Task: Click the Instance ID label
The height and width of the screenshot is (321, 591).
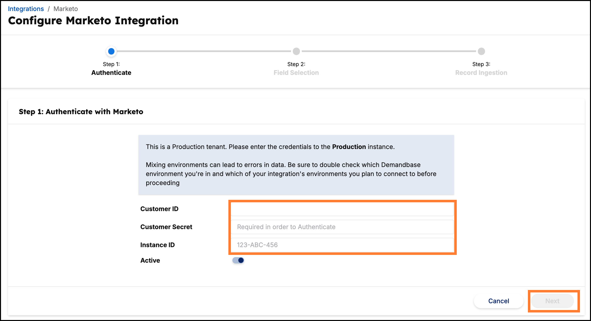Action: pyautogui.click(x=158, y=245)
